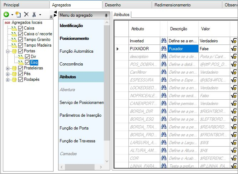Viewport: 238px width, 174px height.
Task: Click formula icon in description row
Action: [234, 57]
